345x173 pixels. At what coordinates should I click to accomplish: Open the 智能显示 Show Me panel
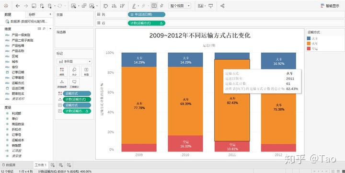tap(330, 6)
